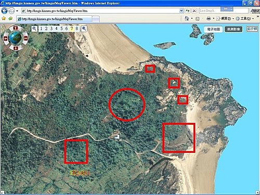The image size is (260, 195).
Task: Choose zoom level 5 on the scale
Action: click(x=61, y=29)
